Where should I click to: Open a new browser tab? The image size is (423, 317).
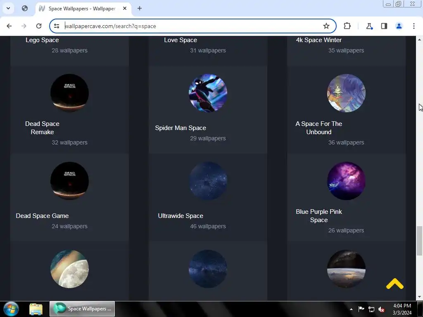pos(140,8)
